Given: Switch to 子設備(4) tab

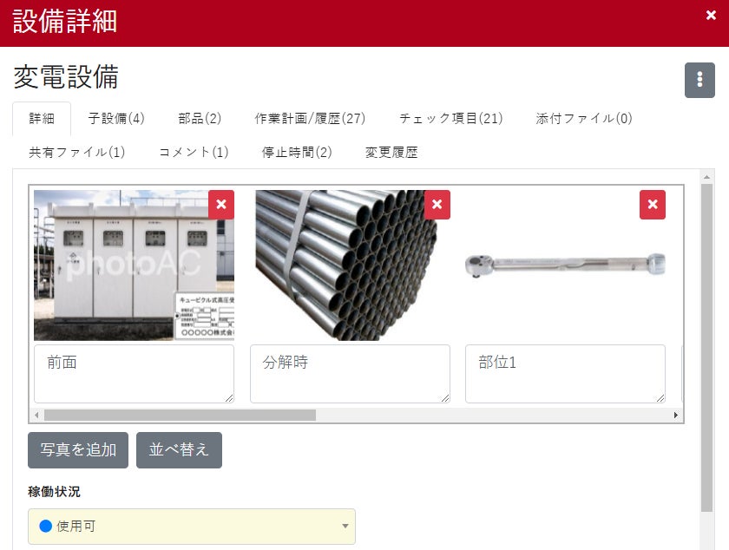Looking at the screenshot, I should [116, 119].
